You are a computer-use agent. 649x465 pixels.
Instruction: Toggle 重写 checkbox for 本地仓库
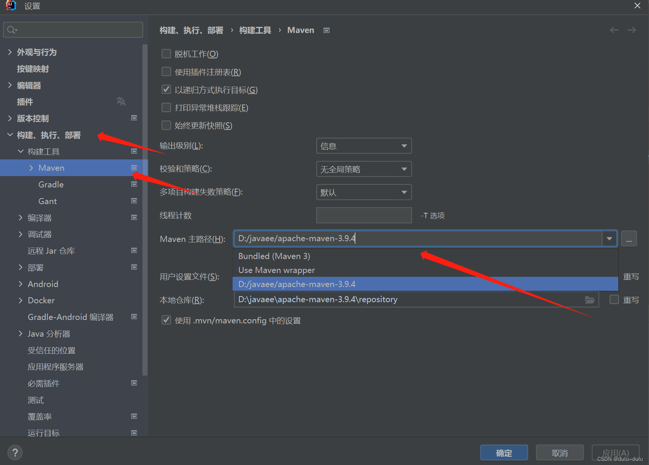[x=614, y=300]
